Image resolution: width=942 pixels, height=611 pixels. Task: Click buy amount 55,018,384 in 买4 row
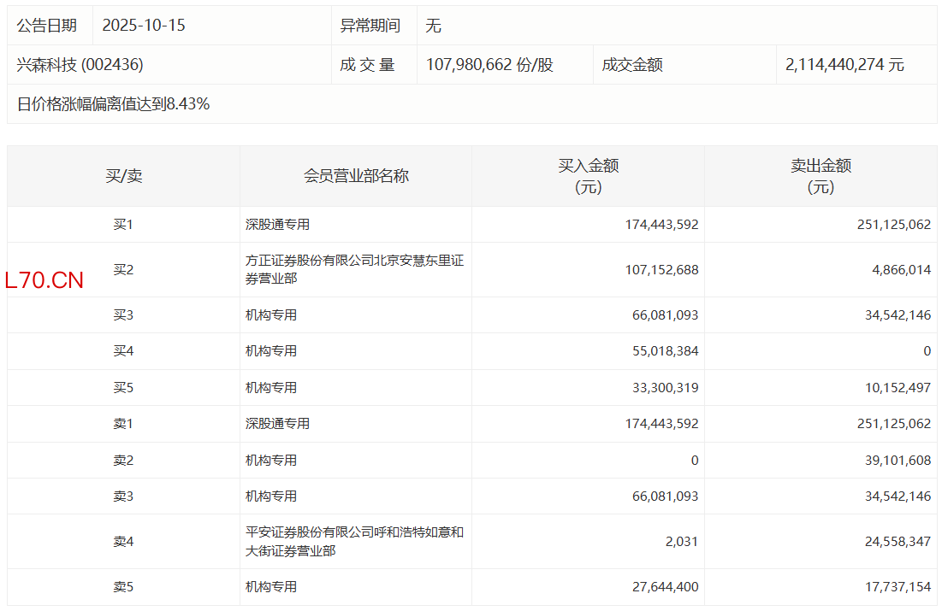click(661, 351)
